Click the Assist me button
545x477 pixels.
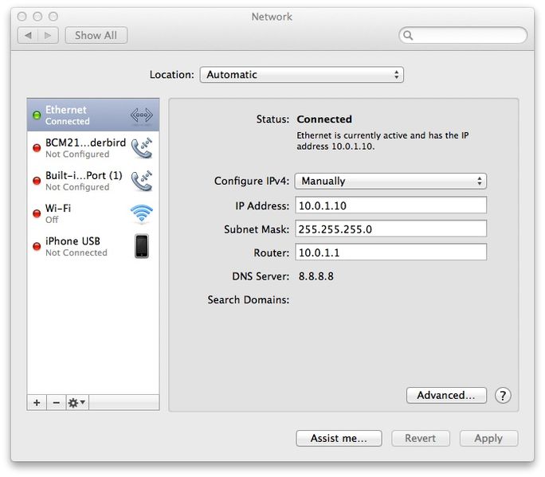click(x=339, y=439)
